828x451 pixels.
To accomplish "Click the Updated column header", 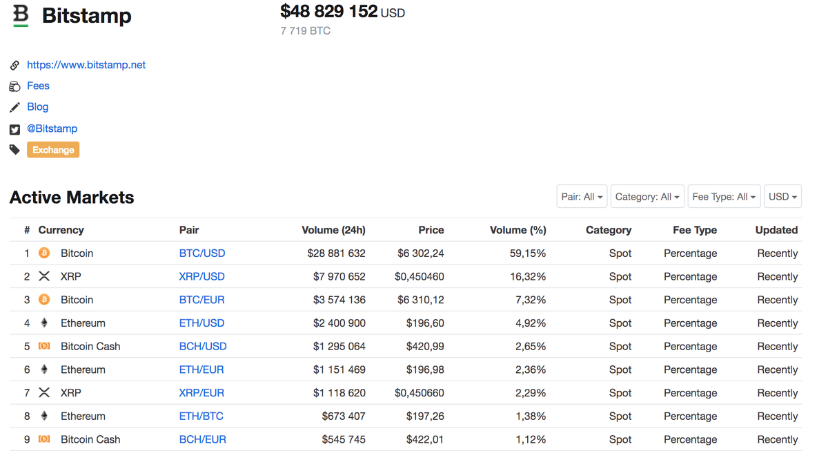I will [x=776, y=230].
